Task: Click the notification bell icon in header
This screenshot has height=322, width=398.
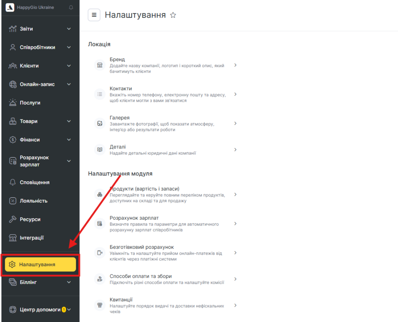Action: [71, 7]
